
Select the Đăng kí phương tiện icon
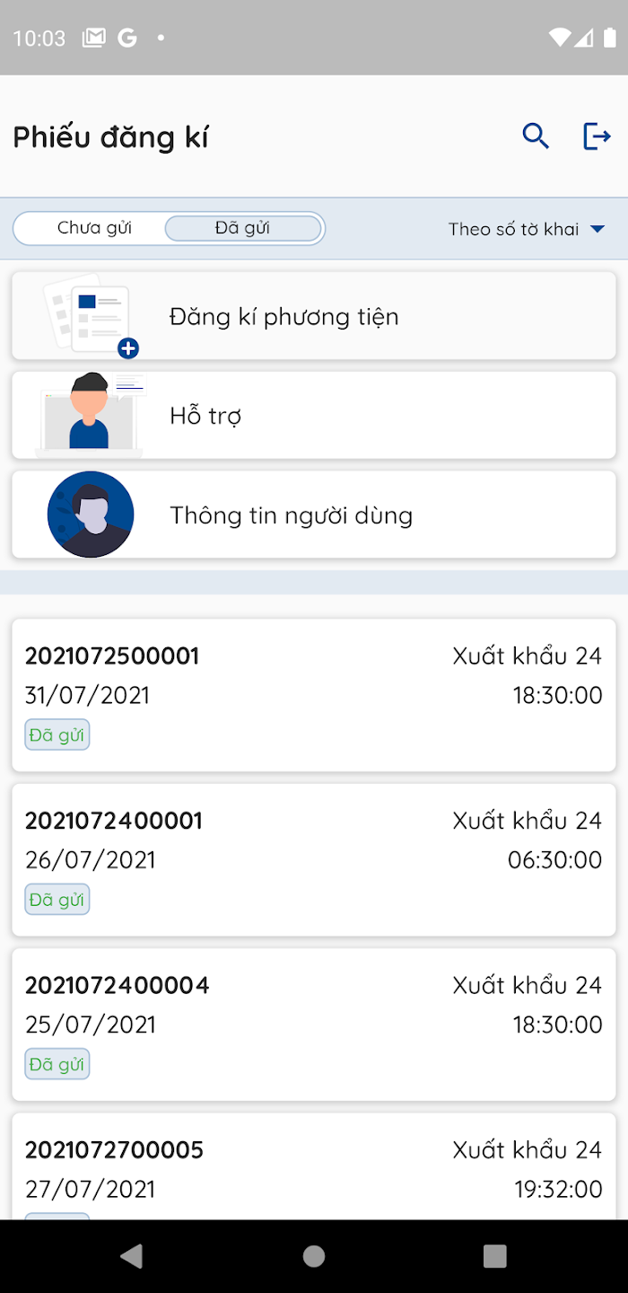(90, 314)
